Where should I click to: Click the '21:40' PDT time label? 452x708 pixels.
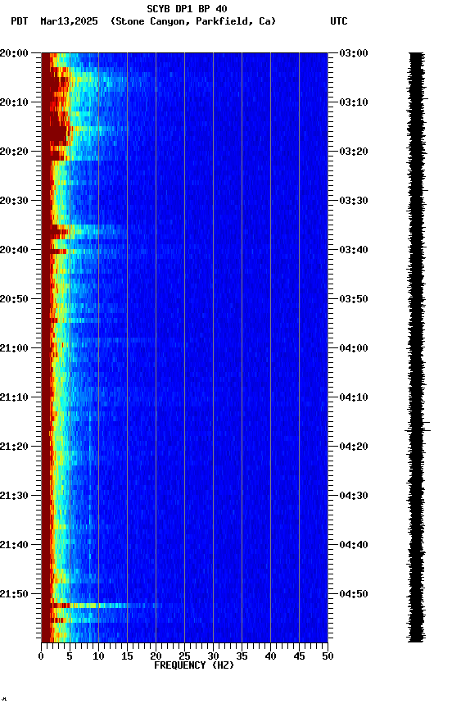point(14,546)
